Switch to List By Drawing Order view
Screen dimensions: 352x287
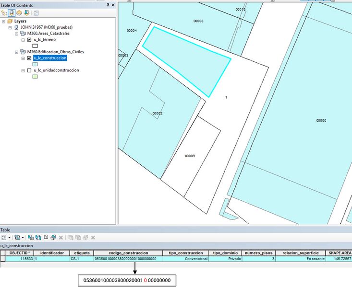[4, 13]
